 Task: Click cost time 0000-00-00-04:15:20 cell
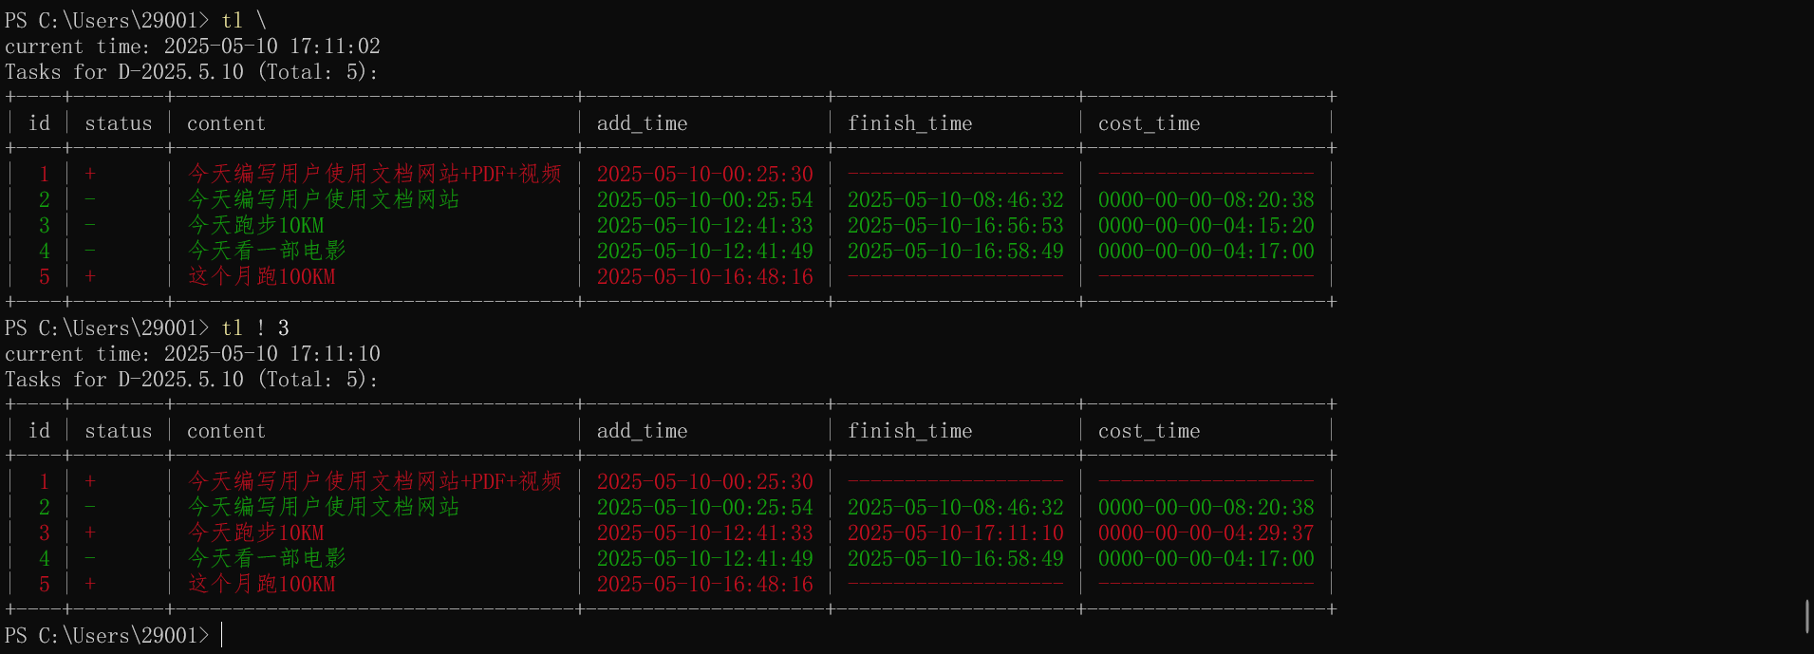(x=1206, y=225)
